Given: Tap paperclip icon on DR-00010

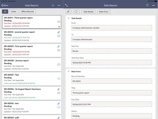Looking at the screenshot, I should pyautogui.click(x=59, y=32).
